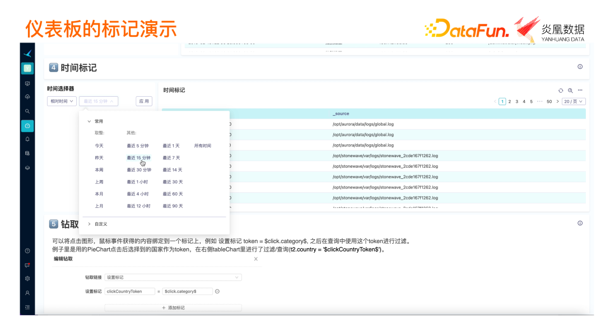Viewport: 605px width, 322px height.
Task: Open the 钻取链接 设置标记 dropdown
Action: (x=173, y=277)
